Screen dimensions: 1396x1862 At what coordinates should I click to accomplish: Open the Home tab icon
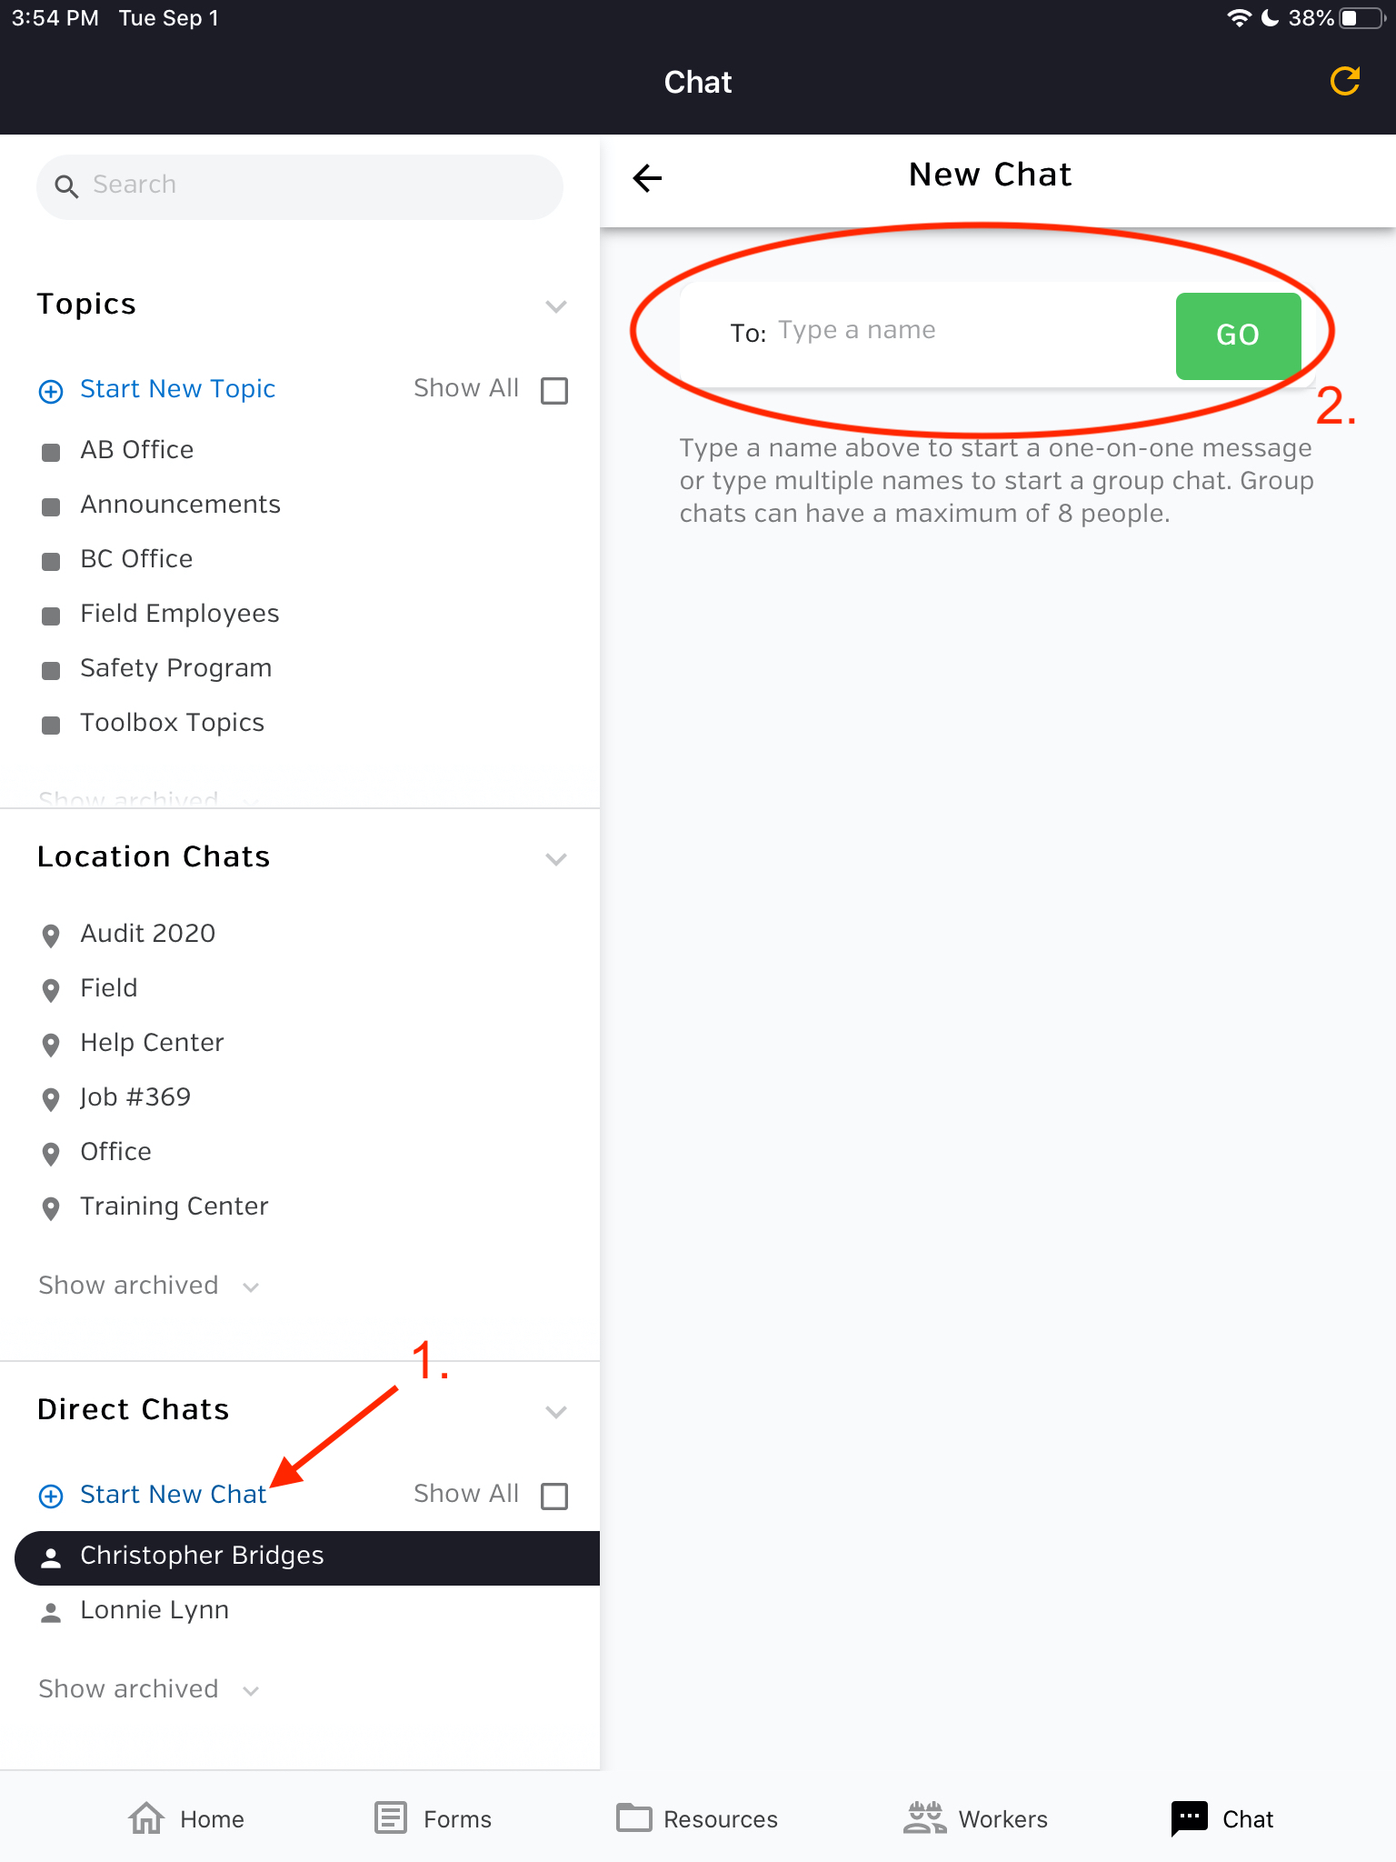click(146, 1818)
